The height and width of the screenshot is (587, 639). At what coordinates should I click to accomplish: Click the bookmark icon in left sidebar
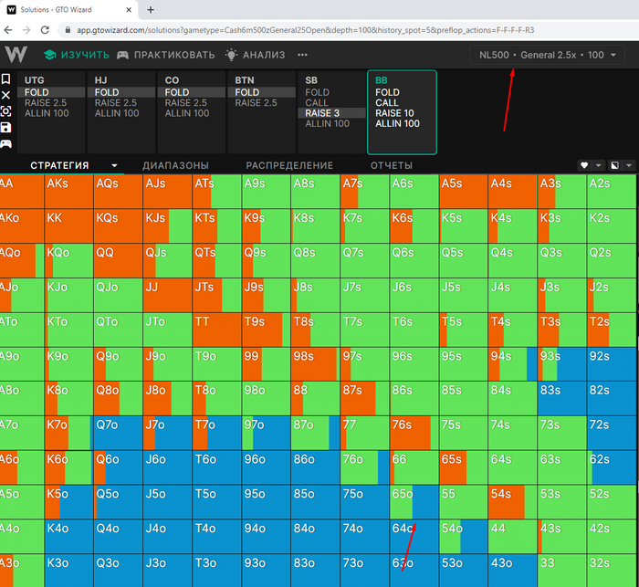coord(5,79)
